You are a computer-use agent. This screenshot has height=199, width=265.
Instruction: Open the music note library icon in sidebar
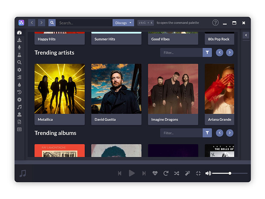pos(19,107)
